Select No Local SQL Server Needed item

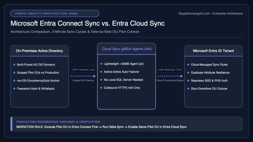coord(123,80)
